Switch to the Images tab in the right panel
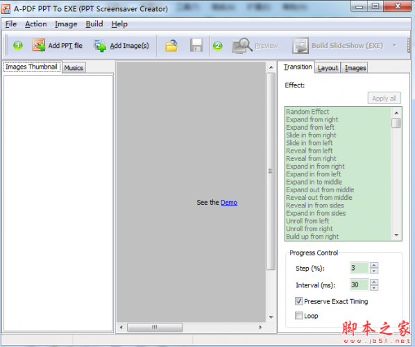Screen dimensions: 415x347 coord(355,68)
